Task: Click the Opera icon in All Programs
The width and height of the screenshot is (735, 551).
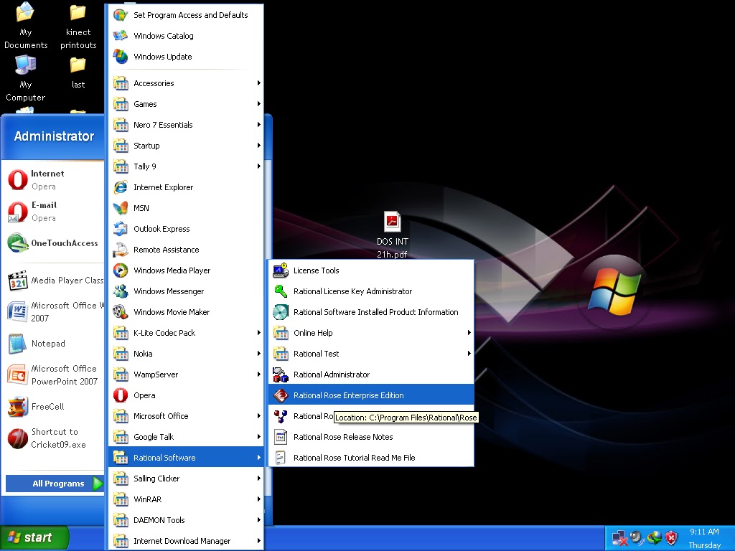Action: tap(121, 395)
